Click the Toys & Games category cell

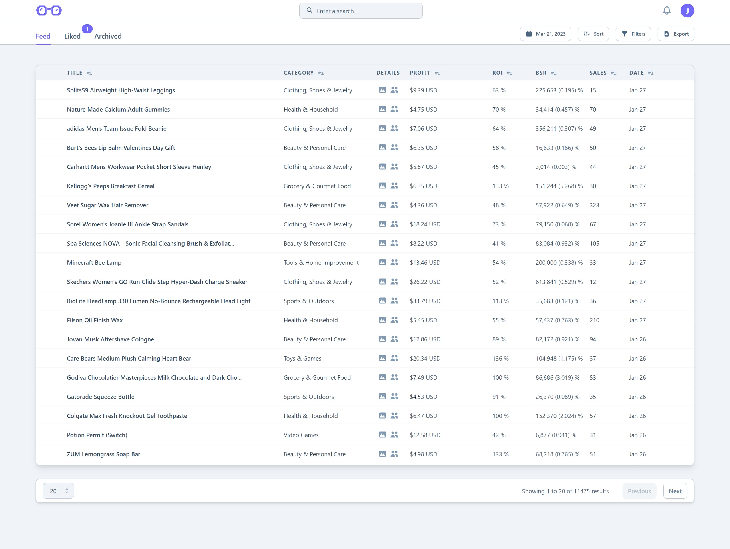coord(302,358)
